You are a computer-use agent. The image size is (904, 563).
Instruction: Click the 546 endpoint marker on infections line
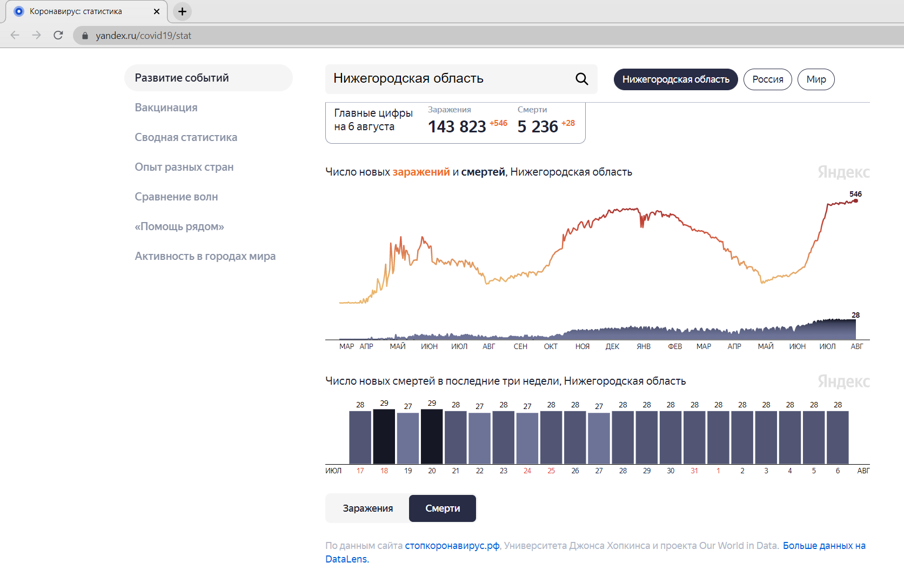855,200
